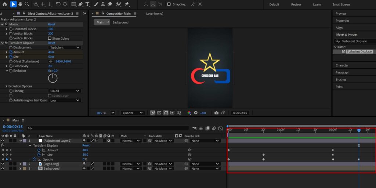Enable the Snapping checkbox
The height and width of the screenshot is (188, 376).
[169, 4]
